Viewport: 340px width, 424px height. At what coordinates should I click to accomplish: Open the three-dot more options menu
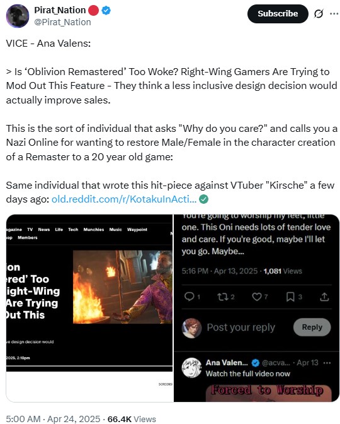(334, 13)
